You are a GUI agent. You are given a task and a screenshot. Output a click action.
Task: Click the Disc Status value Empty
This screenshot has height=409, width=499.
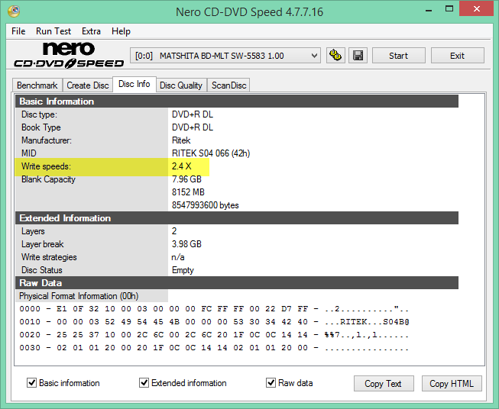183,270
